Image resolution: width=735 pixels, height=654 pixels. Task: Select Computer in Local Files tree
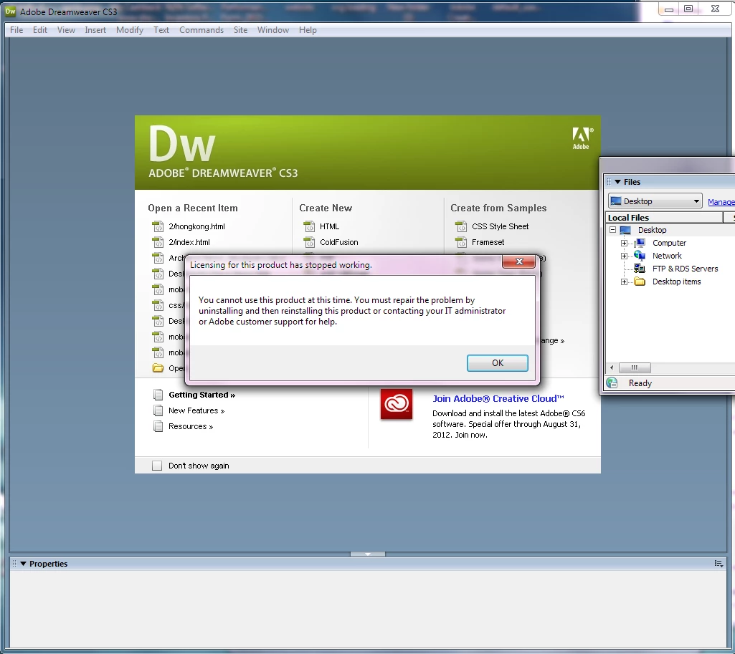coord(669,243)
